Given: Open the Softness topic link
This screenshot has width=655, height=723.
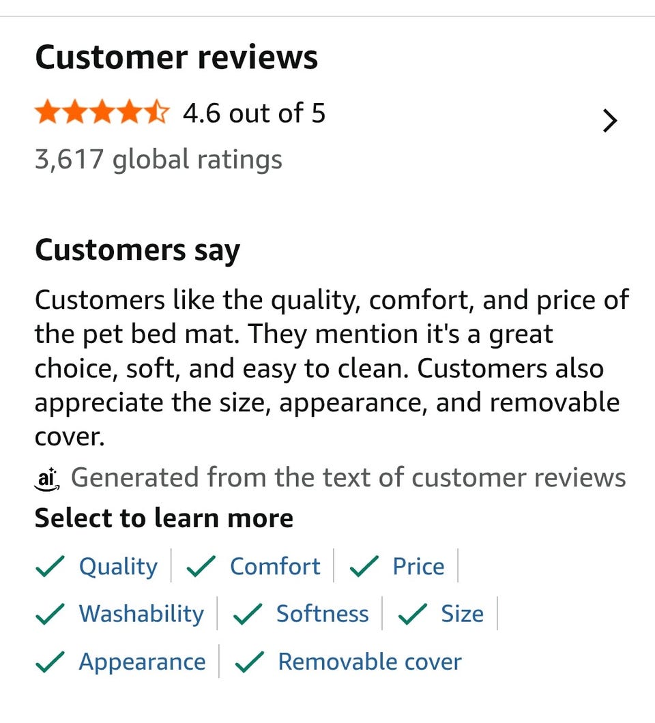Looking at the screenshot, I should (x=322, y=614).
